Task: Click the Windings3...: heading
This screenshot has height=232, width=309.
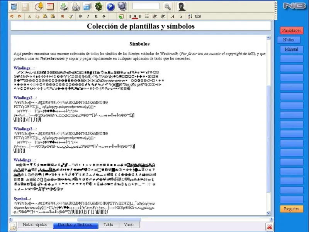Action: click(25, 129)
